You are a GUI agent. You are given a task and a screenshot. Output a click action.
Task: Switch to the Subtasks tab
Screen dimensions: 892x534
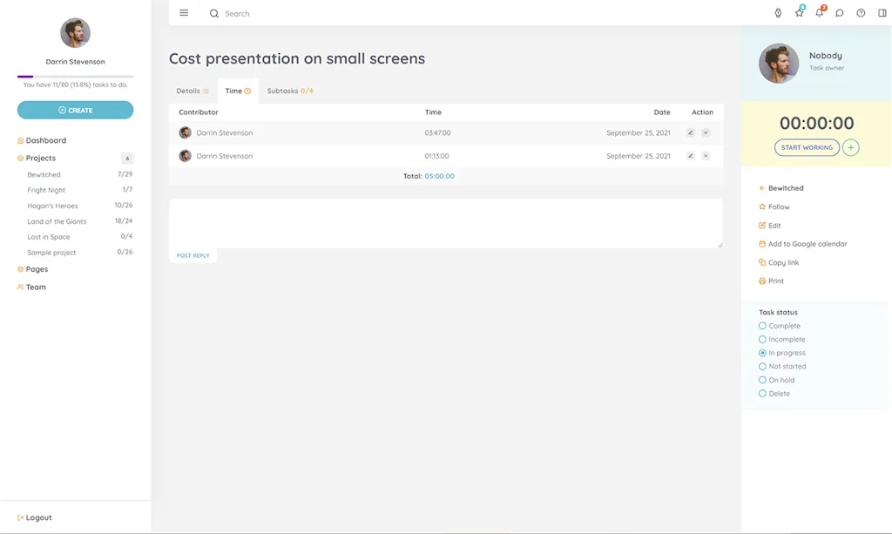[290, 91]
